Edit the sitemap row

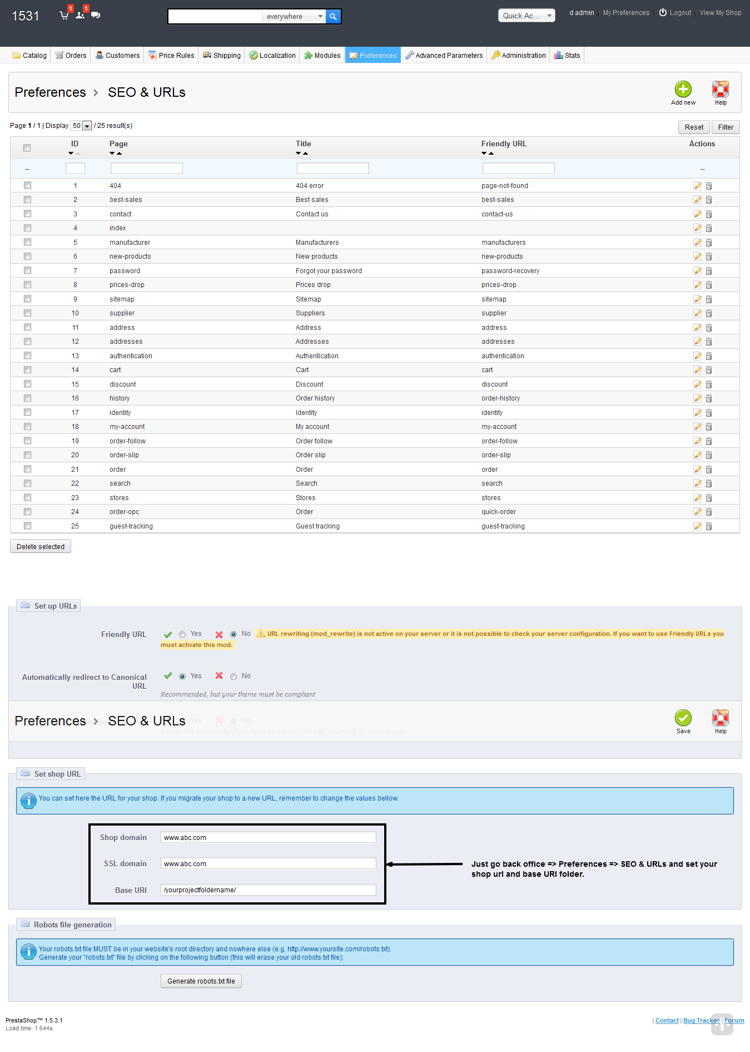pyautogui.click(x=697, y=299)
